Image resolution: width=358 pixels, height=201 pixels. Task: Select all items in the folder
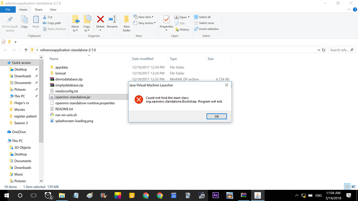202,17
